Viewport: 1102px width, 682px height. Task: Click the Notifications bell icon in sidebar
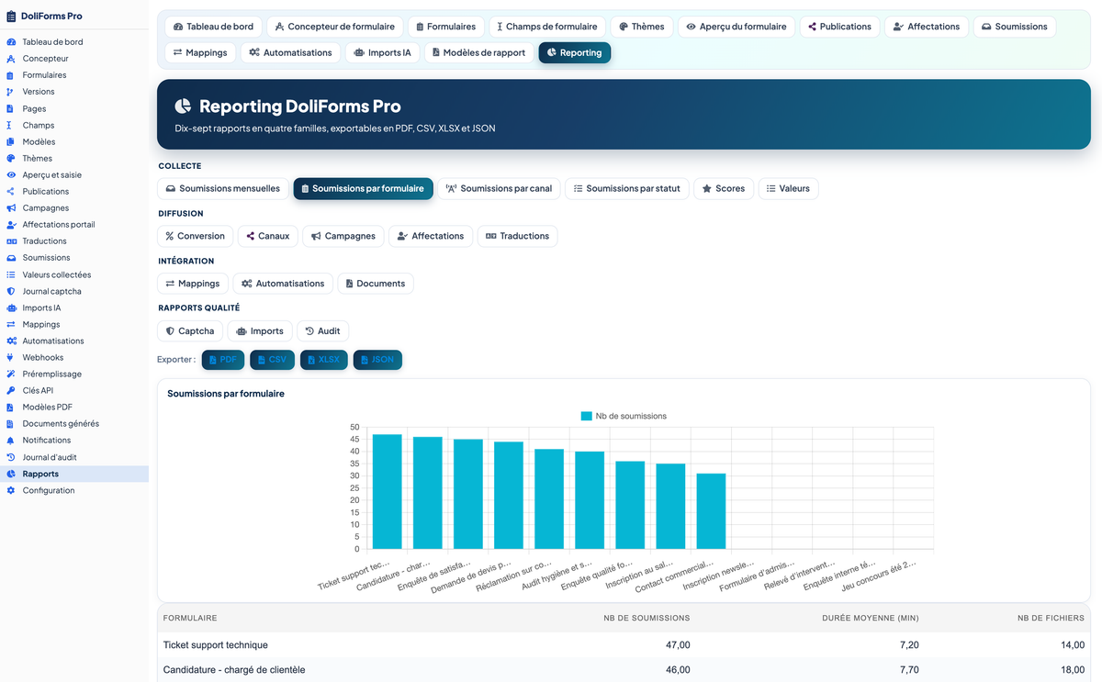[11, 441]
